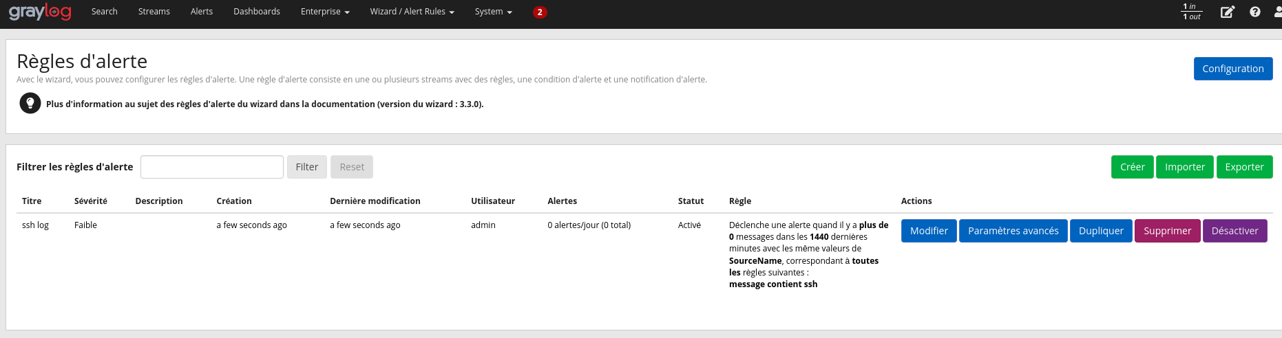Open the Dashboards menu item
1282x338 pixels.
[256, 12]
